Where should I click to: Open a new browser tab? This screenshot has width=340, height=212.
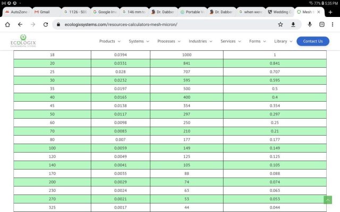coord(330,12)
